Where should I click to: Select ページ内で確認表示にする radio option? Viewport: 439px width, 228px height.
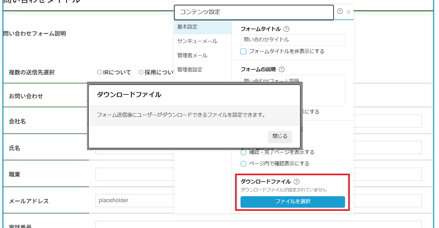(x=244, y=164)
